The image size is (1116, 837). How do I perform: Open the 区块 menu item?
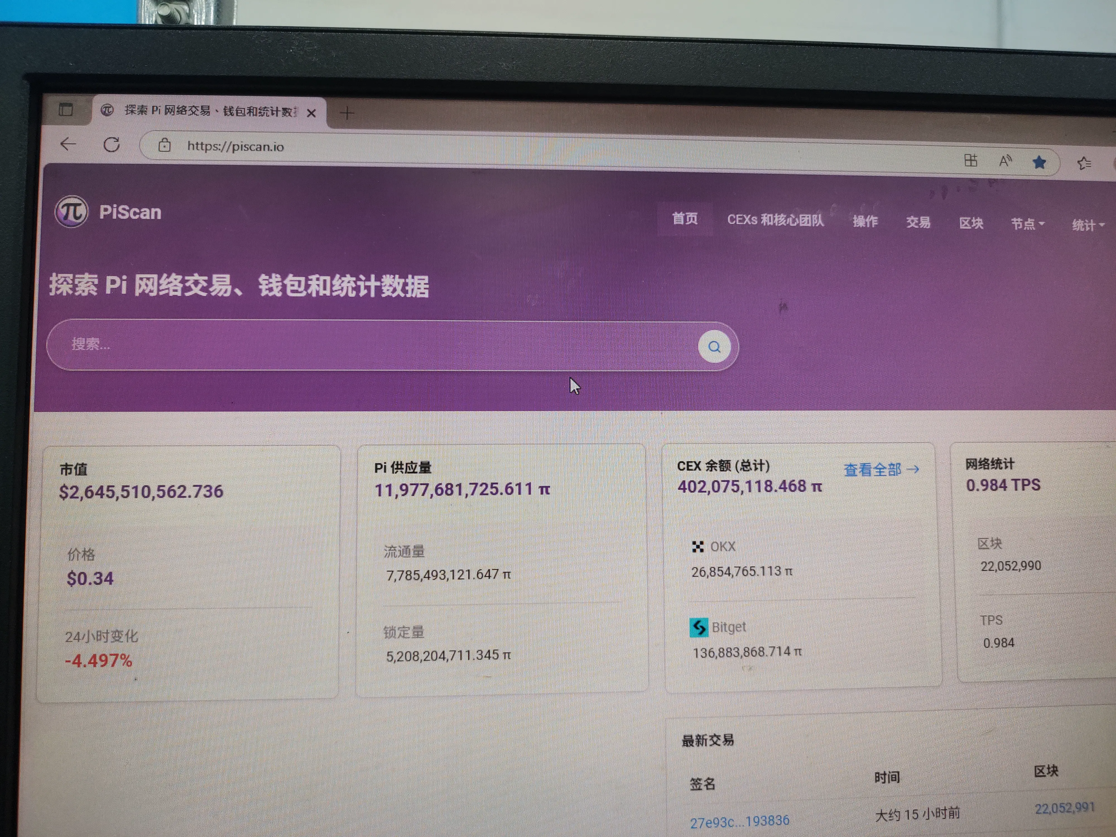[x=971, y=223]
